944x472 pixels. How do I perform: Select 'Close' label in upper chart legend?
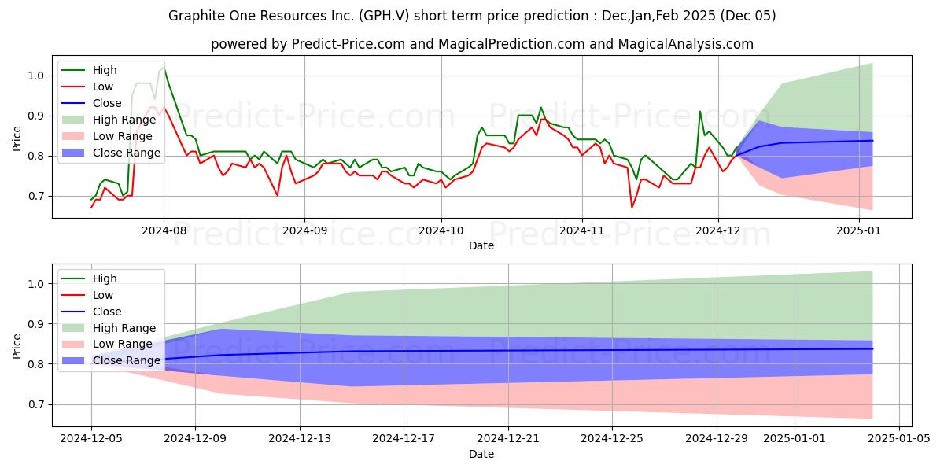tap(107, 103)
